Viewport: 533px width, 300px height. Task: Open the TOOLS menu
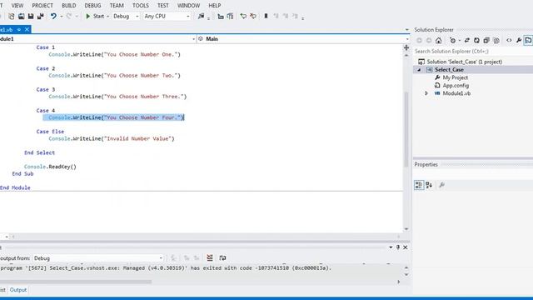(141, 6)
